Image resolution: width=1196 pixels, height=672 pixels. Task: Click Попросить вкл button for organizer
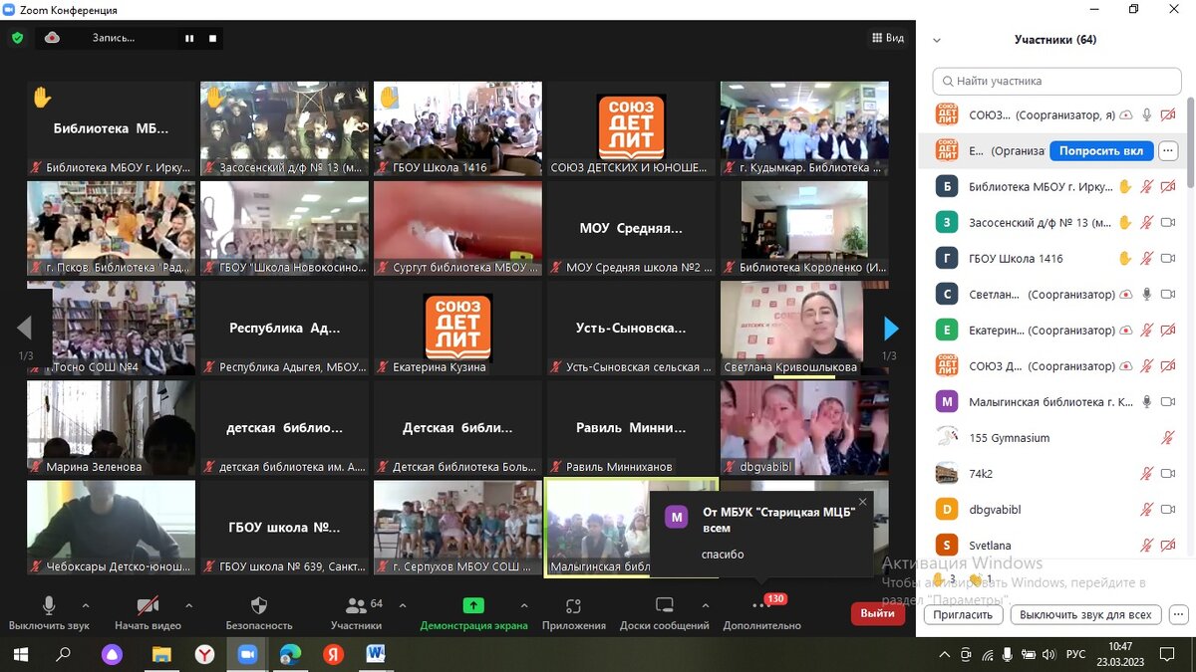(x=1100, y=151)
